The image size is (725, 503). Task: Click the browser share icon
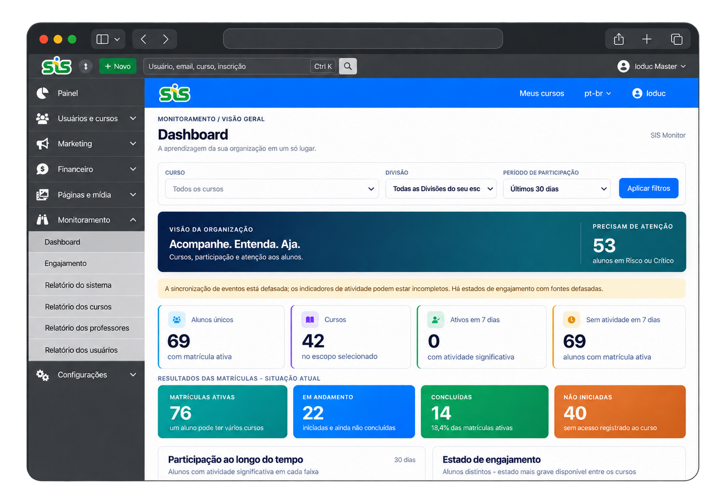coord(619,39)
